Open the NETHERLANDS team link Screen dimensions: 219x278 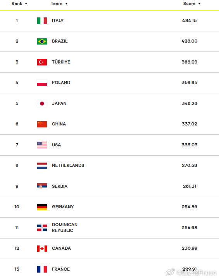coord(68,165)
